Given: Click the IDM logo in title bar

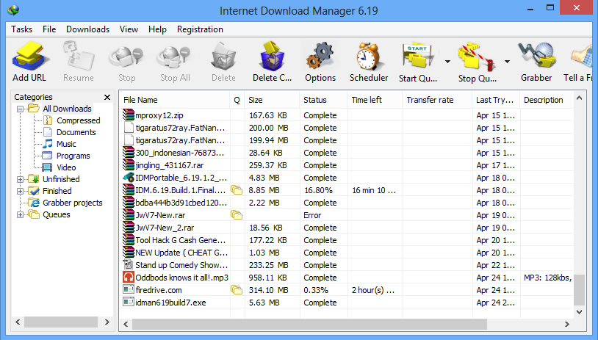Looking at the screenshot, I should click(x=13, y=9).
